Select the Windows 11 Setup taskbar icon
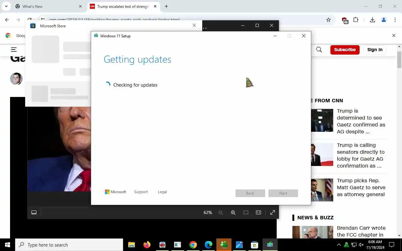Viewport: 402px width, 251px height. coord(270,245)
